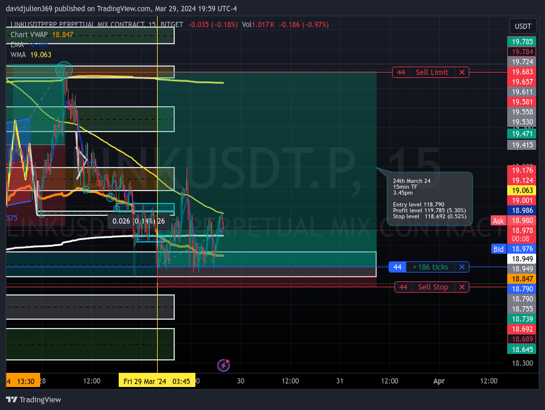Click the yellow 19.063 WMA price label
This screenshot has width=545, height=410.
pyautogui.click(x=522, y=190)
